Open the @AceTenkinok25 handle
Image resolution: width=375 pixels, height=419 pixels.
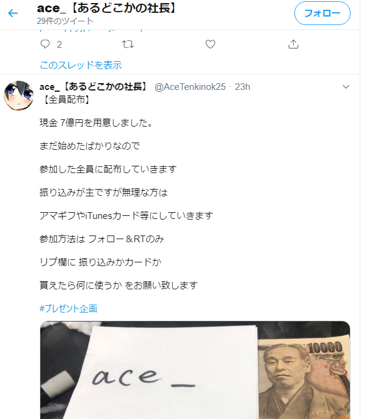point(190,87)
